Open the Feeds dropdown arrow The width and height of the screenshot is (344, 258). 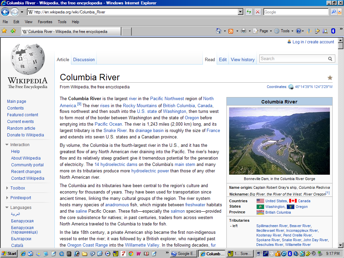click(237, 31)
